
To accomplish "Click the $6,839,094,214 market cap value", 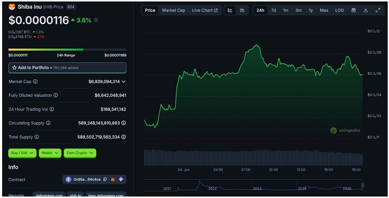I will [104, 82].
